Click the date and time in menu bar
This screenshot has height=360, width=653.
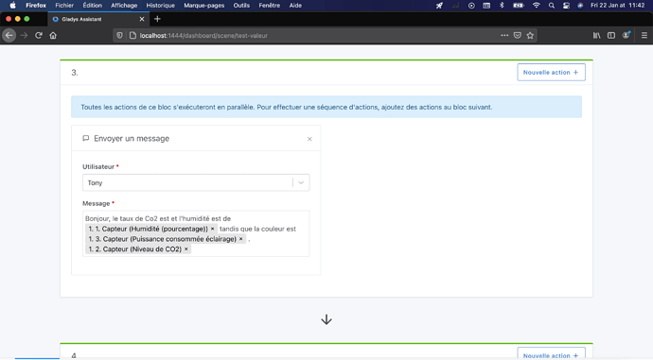[x=618, y=6]
